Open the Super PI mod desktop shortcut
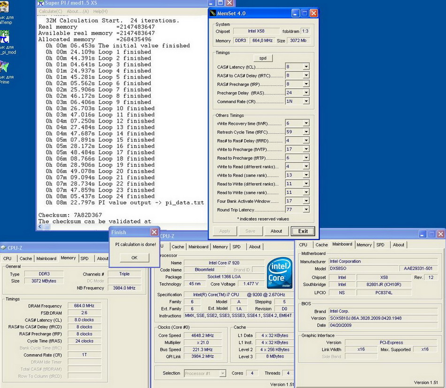This screenshot has width=446, height=388. 5,36
